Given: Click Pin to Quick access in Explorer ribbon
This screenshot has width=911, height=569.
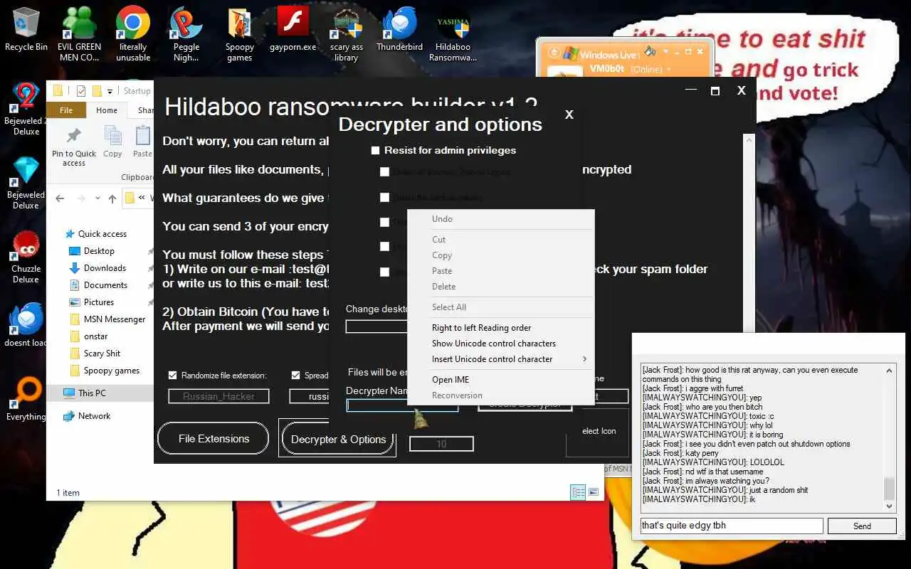Looking at the screenshot, I should tap(74, 147).
